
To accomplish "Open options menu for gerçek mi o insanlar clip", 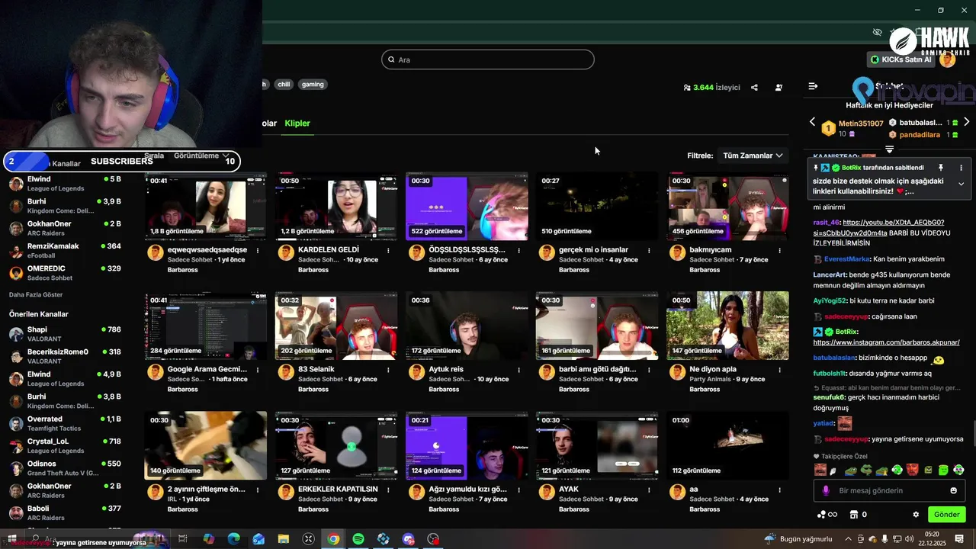I will point(649,250).
